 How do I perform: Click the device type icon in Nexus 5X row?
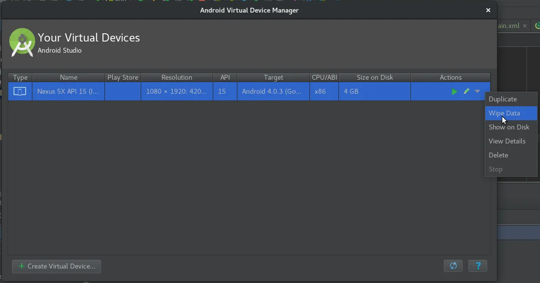pyautogui.click(x=20, y=91)
